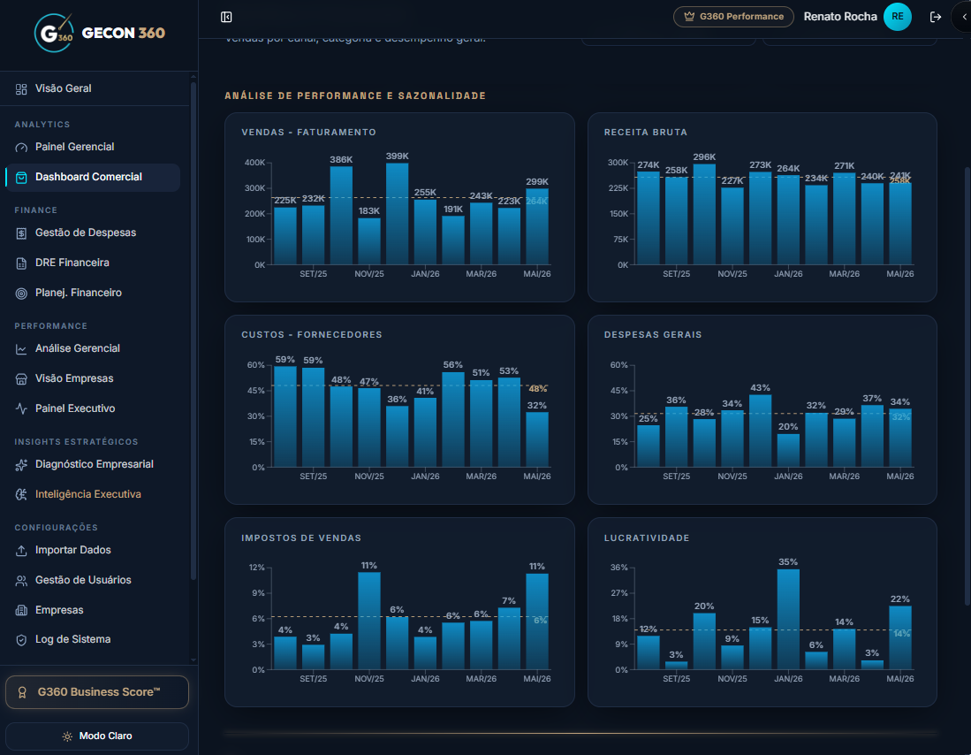The height and width of the screenshot is (755, 971).
Task: Click the Painel Gerencial gauge icon
Action: click(x=21, y=148)
